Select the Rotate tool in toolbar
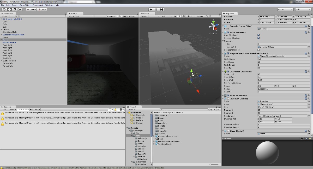This screenshot has width=313, height=169. pyautogui.click(x=15, y=9)
